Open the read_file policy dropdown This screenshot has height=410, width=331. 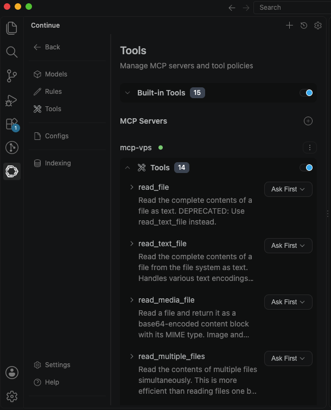[288, 189]
